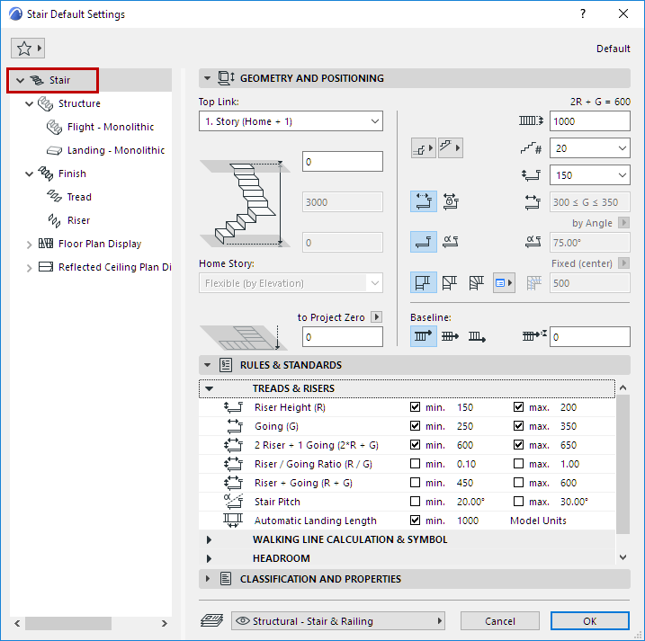Select Finish in the settings tree

click(x=72, y=174)
